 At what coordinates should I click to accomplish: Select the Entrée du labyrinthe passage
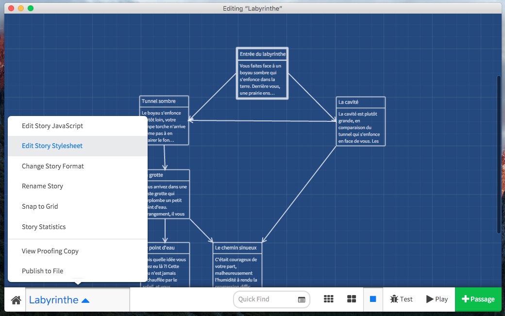[262, 73]
